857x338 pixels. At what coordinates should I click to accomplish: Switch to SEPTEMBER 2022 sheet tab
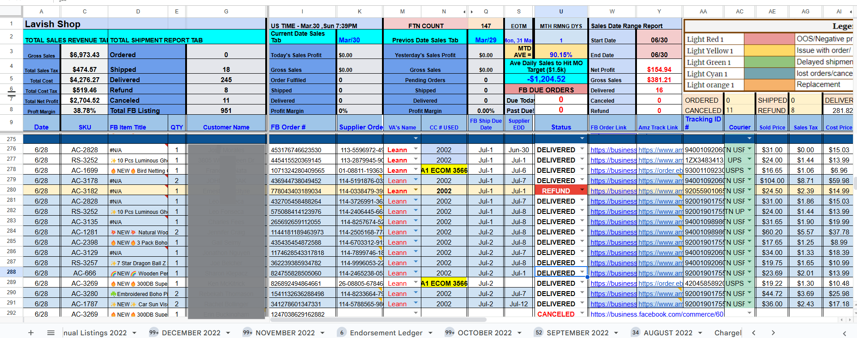(x=577, y=333)
